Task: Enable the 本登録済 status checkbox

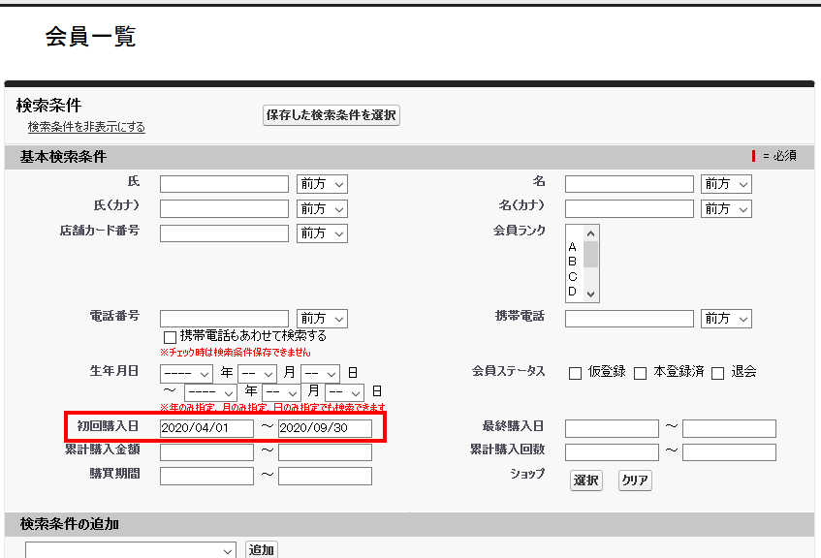Action: point(641,373)
